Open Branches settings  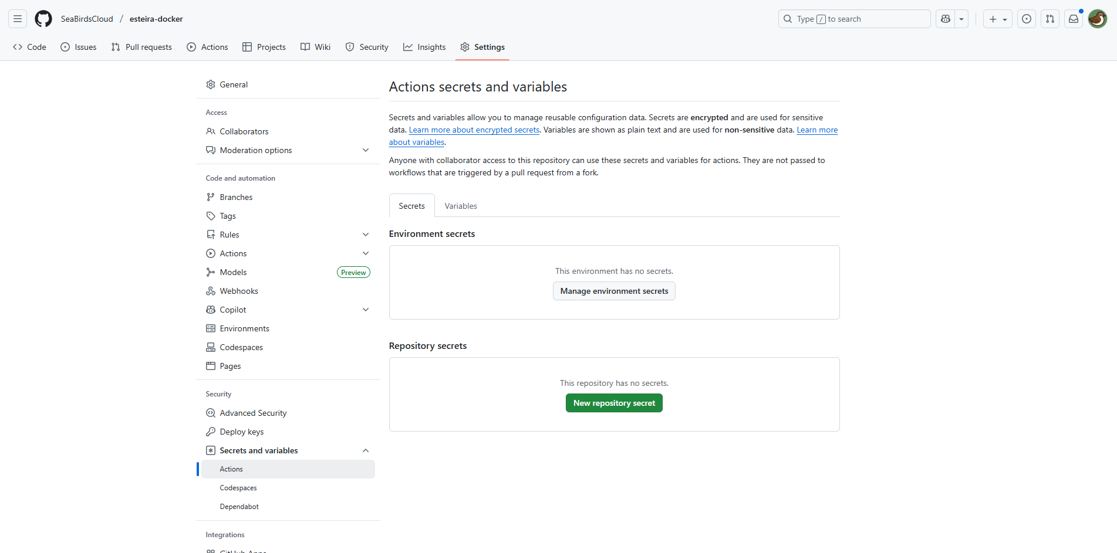pos(288,197)
